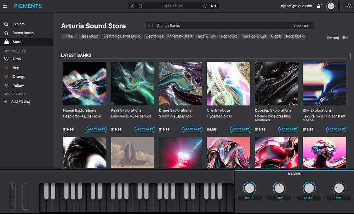The width and height of the screenshot is (354, 214).
Task: Open Charli Tribute bank thumbnail
Action: (228, 84)
